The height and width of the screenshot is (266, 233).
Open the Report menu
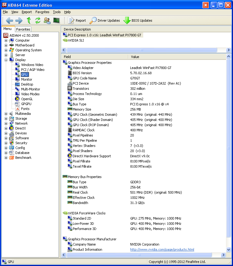(x=27, y=12)
